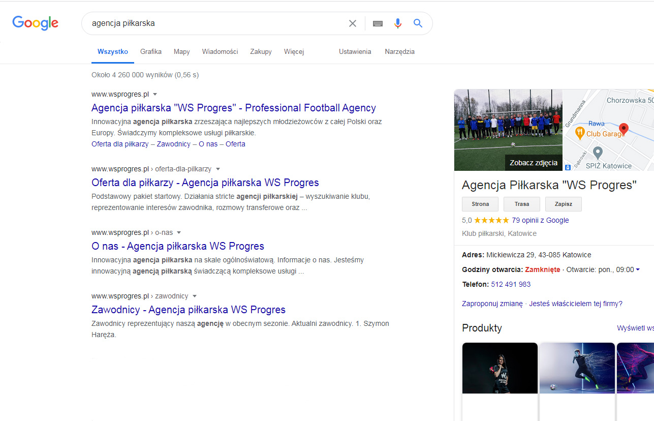Click the Club Garage restaurant marker icon

[579, 133]
